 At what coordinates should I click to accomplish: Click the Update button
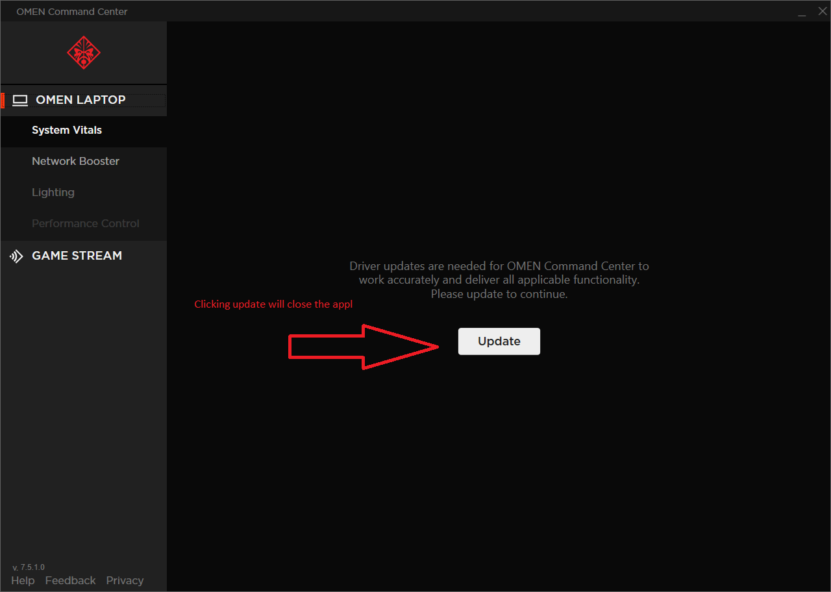pyautogui.click(x=499, y=341)
